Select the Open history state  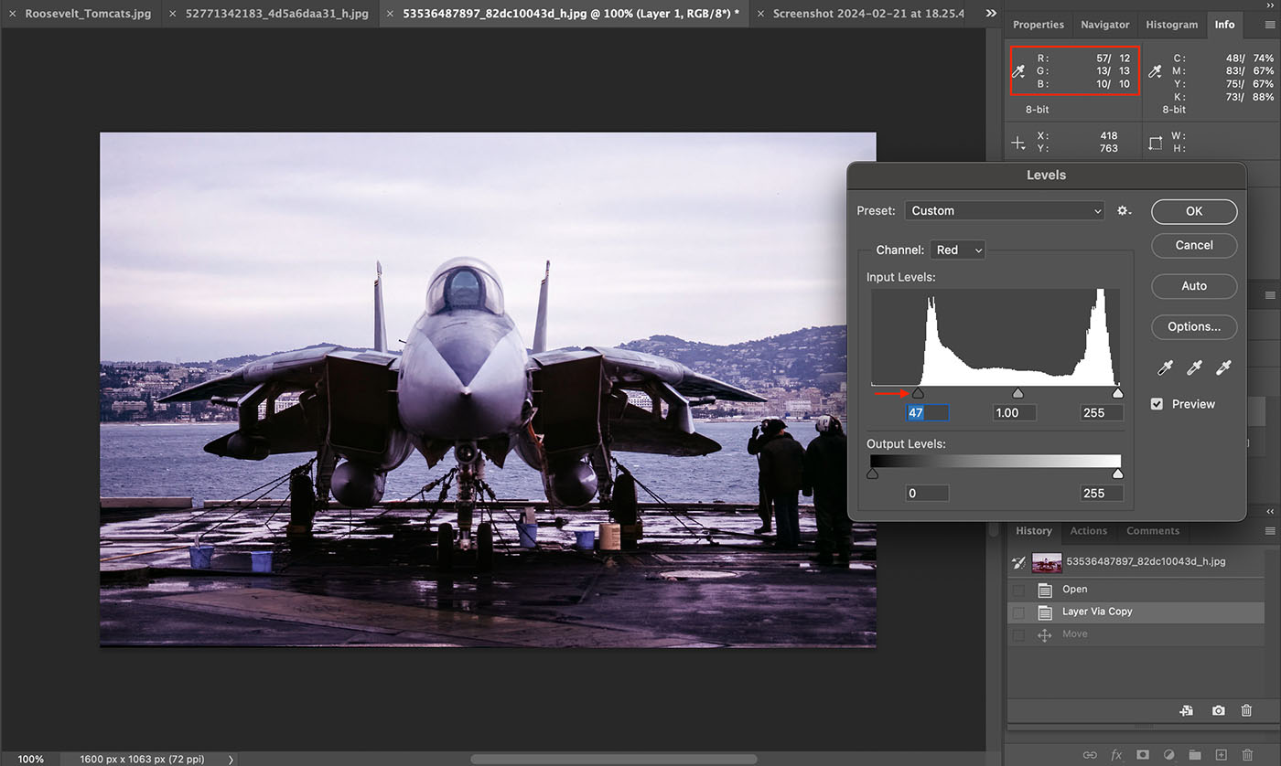1136,590
